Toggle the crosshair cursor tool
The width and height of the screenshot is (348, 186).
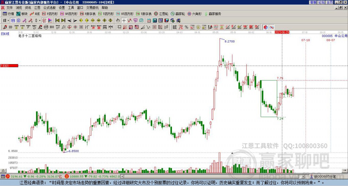click(x=124, y=21)
